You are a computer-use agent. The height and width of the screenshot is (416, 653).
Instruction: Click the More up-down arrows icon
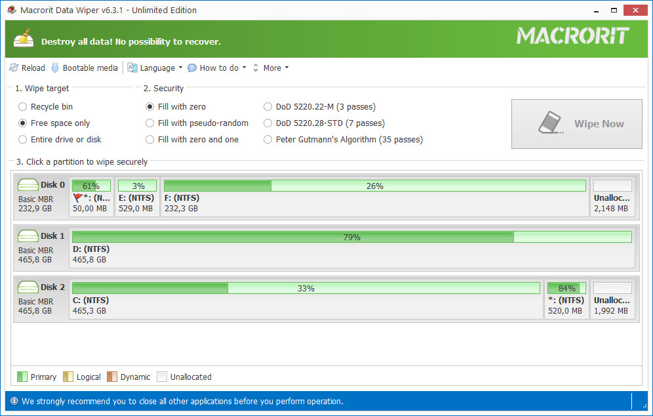click(256, 68)
